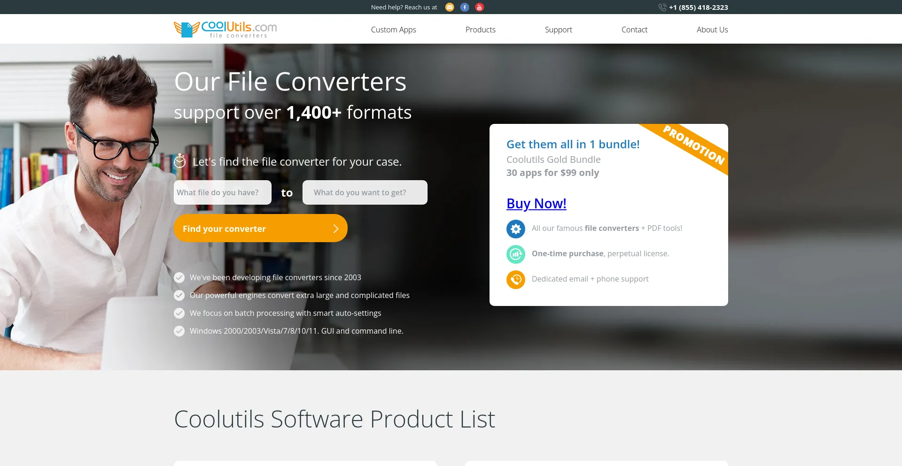Click 'One-time purchase, perpetual license.' text
Viewport: 902px width, 466px height.
tap(600, 253)
